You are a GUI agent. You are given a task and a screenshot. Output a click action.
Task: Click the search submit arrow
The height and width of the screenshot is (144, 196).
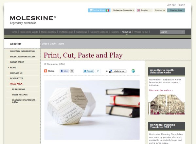tap(183, 32)
